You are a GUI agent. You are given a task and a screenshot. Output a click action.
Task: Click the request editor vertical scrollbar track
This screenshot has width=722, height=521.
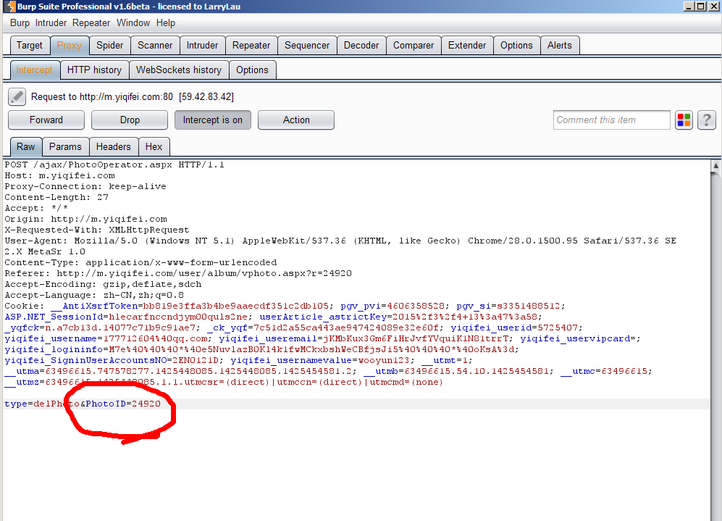[715, 346]
